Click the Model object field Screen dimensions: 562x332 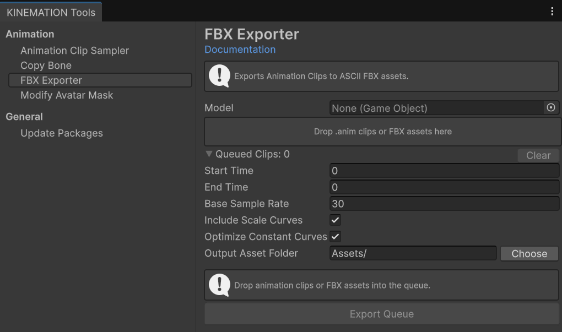[436, 108]
